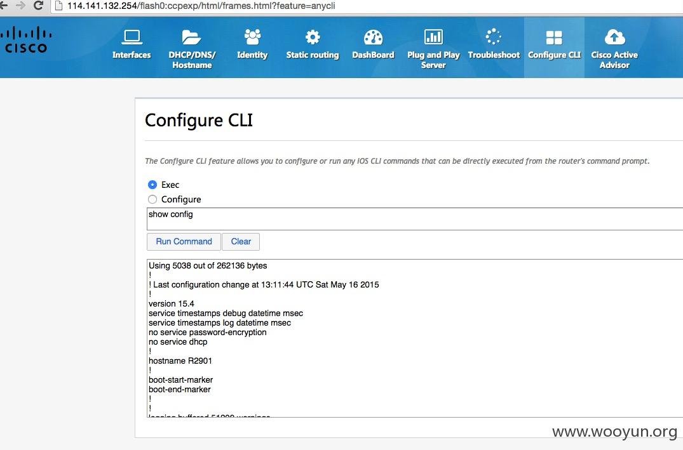Viewport: 683px width, 450px height.
Task: Click the 'Configure CLI' menu label
Action: click(554, 55)
